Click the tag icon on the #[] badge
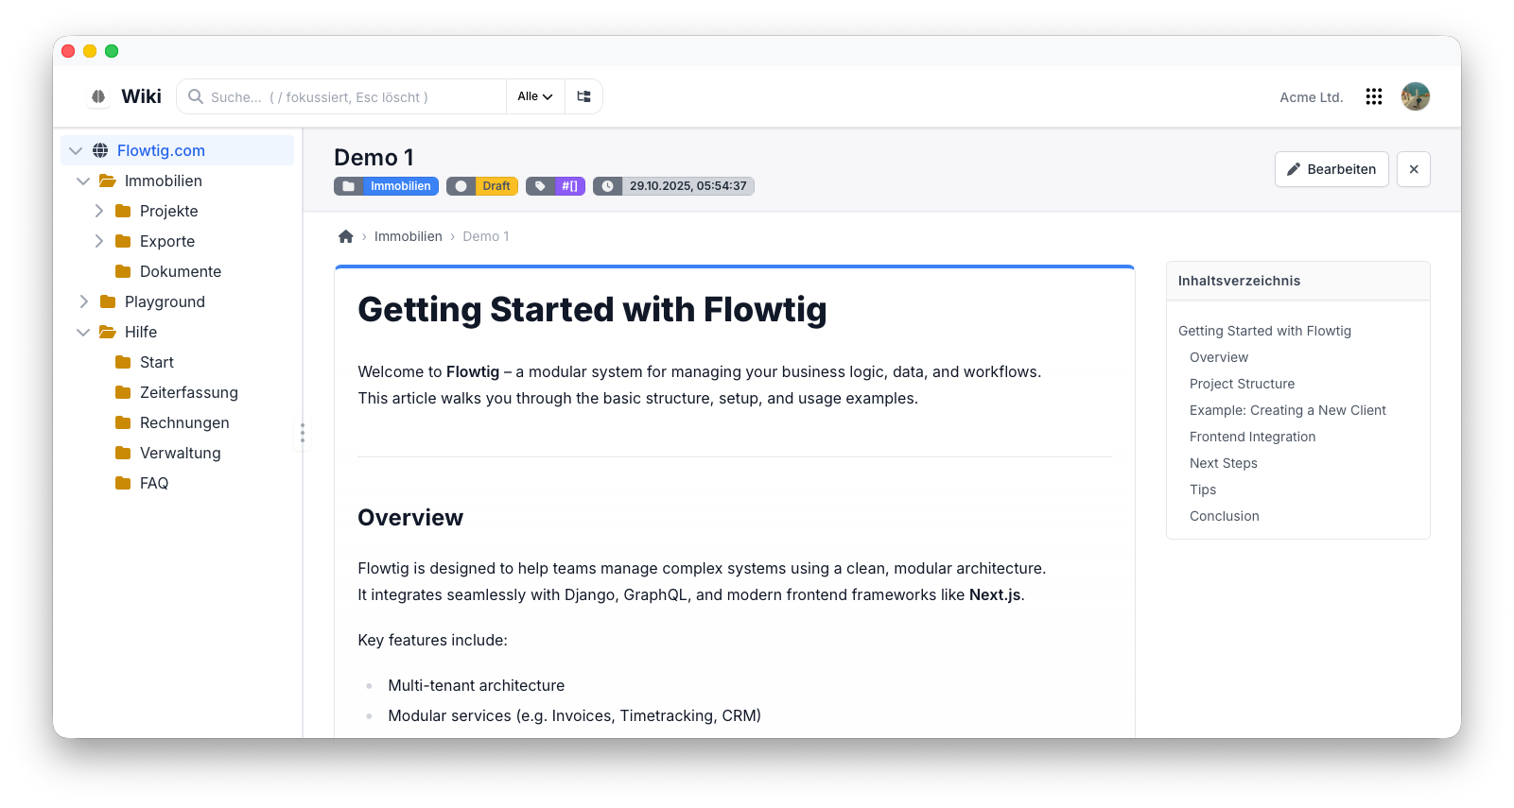Viewport: 1514px width, 808px height. click(540, 186)
